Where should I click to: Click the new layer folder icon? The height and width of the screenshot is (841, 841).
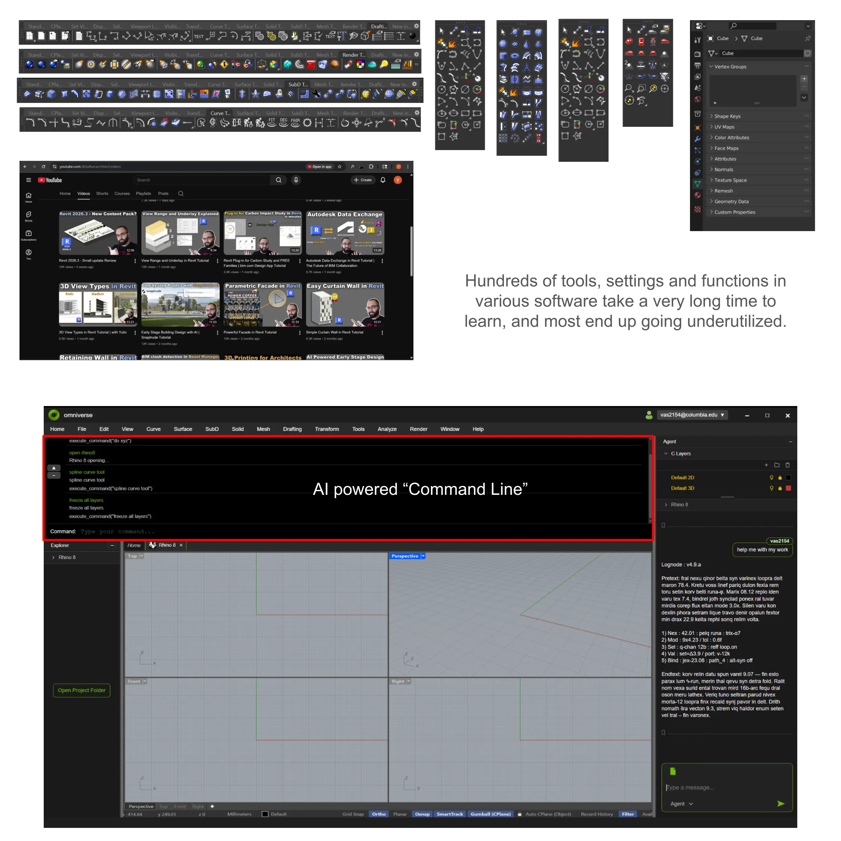point(776,465)
